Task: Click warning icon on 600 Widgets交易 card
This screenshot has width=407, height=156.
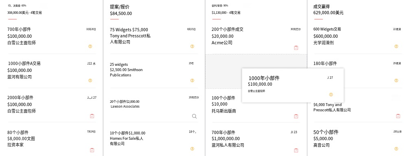Action: click(396, 46)
